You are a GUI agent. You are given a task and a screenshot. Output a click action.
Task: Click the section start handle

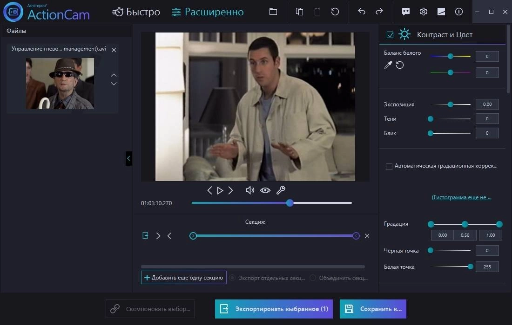pyautogui.click(x=193, y=236)
